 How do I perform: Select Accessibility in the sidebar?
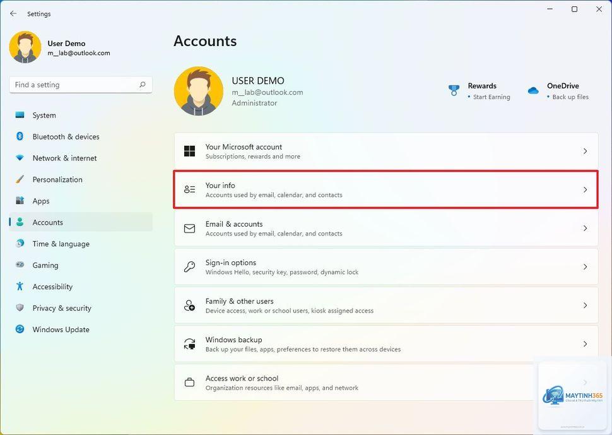81,287
